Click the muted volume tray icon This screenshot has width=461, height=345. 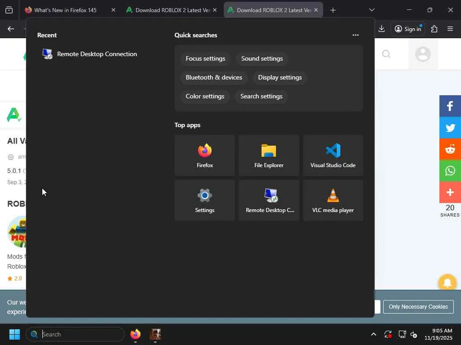414,334
